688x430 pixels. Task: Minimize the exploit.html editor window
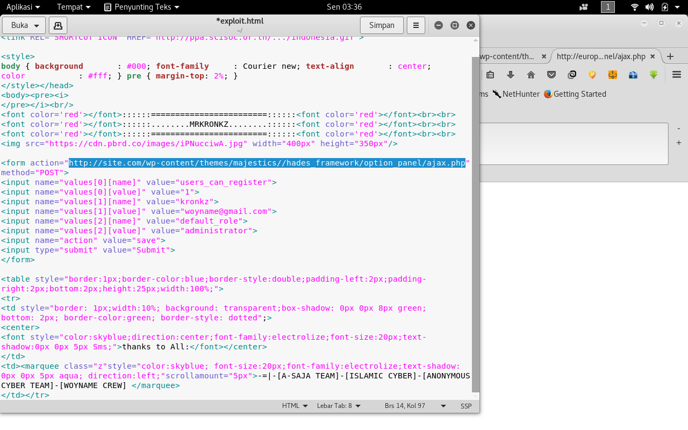[x=439, y=25]
